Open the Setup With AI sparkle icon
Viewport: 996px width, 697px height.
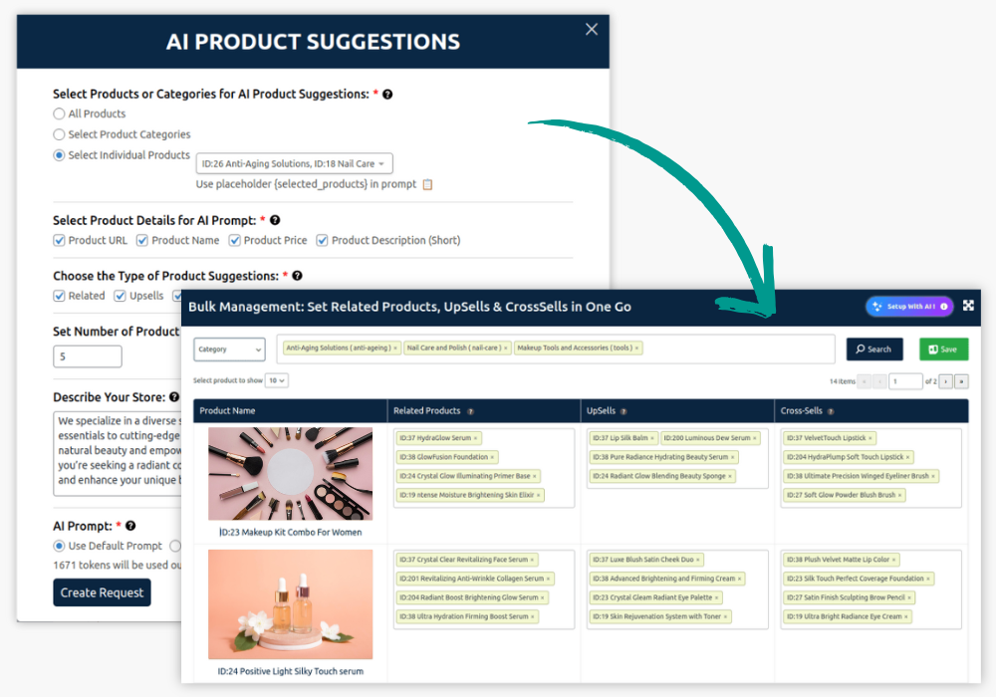coord(876,307)
